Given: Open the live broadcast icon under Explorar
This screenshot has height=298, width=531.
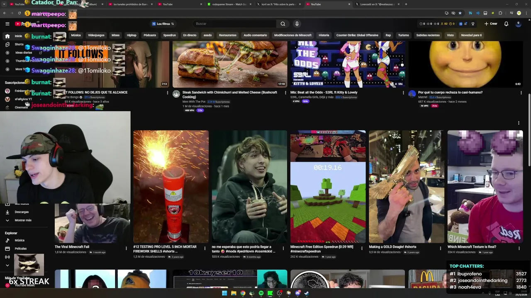Looking at the screenshot, I should click(7, 257).
